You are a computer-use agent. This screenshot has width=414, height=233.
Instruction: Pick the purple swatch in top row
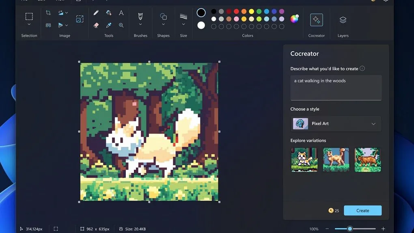(x=282, y=11)
